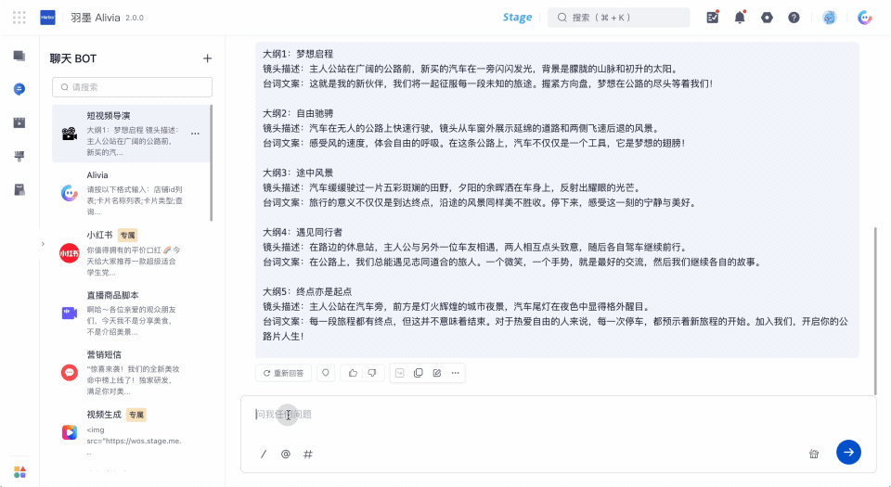The width and height of the screenshot is (891, 487).
Task: Click the insert arrow icon under answer
Action: pyautogui.click(x=399, y=373)
